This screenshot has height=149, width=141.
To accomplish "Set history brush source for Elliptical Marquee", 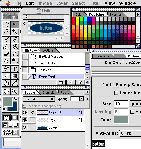I will (x=25, y=57).
